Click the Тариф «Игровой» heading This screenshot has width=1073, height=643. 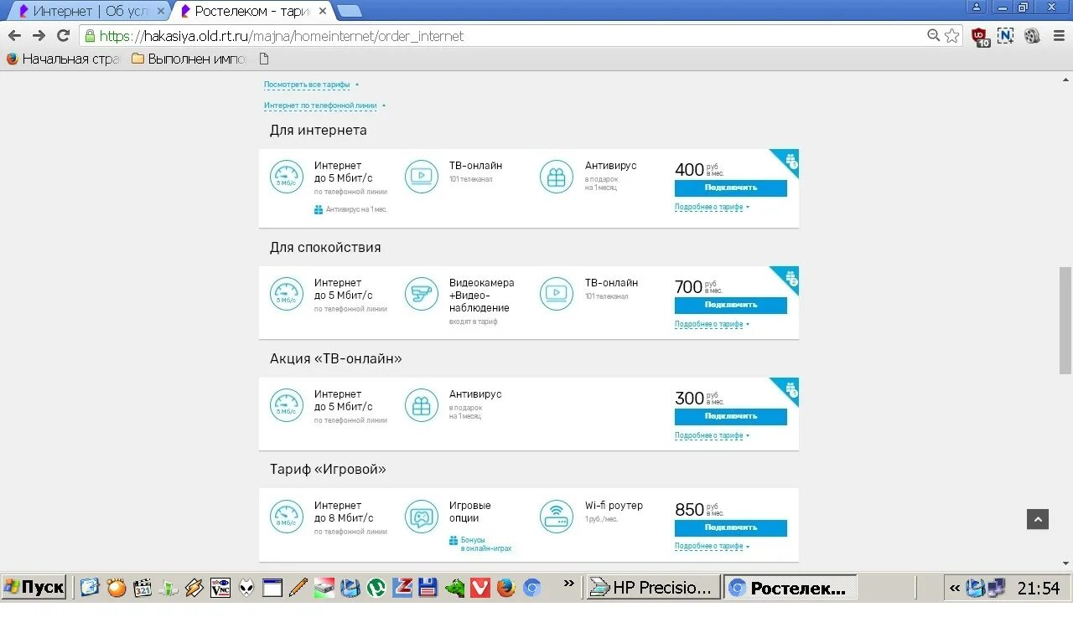pyautogui.click(x=328, y=470)
